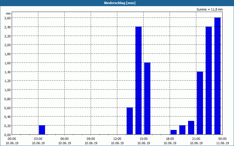Image resolution: width=234 pixels, height=146 pixels.
Task: Select the 0,30 mm bar before 21:00
Action: pos(191,128)
